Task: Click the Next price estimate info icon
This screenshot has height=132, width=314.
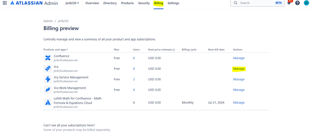Action: pos(174,50)
